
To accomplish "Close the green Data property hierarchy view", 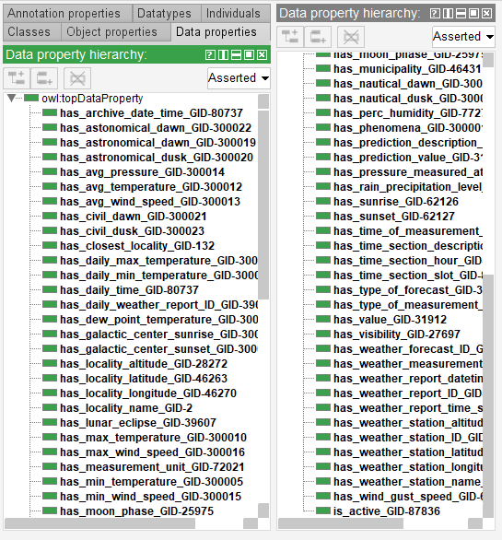I will [x=262, y=54].
